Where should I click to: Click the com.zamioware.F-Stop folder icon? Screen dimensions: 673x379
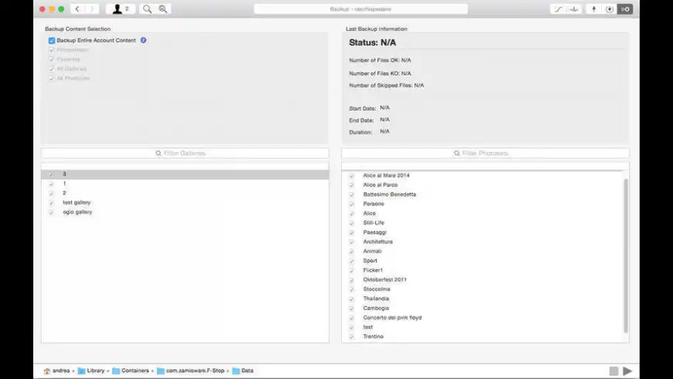161,370
